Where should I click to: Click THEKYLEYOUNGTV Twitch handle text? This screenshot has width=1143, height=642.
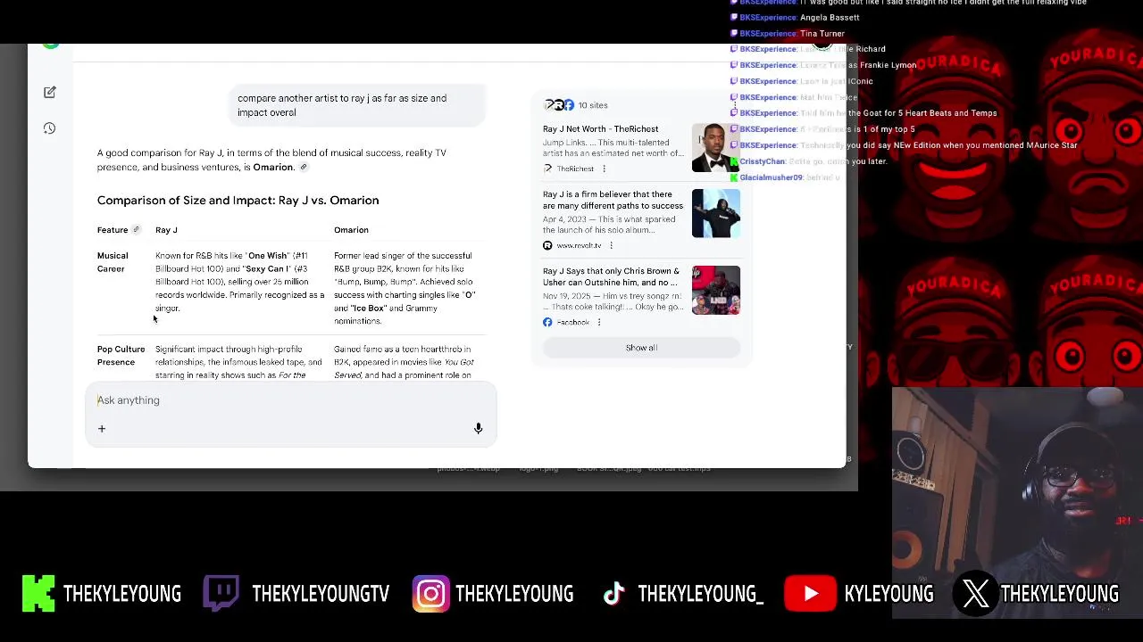(x=321, y=594)
